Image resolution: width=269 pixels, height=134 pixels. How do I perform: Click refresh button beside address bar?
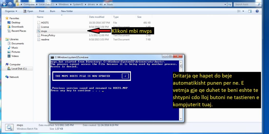pos(230,5)
